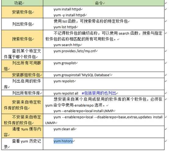Click the line '使用 list 函数，可搜索带名称的特定软件包'
169x151 pixels.
91,21
